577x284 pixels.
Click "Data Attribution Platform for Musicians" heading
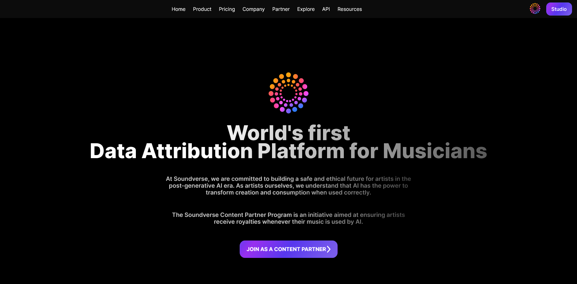tap(288, 151)
